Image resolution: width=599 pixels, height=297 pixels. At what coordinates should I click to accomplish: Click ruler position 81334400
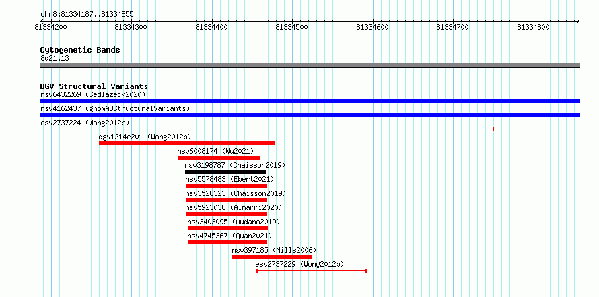211,27
